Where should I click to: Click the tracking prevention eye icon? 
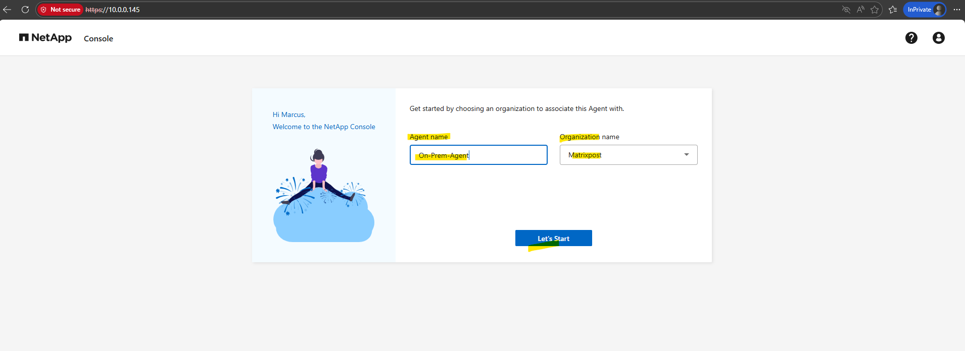point(846,10)
